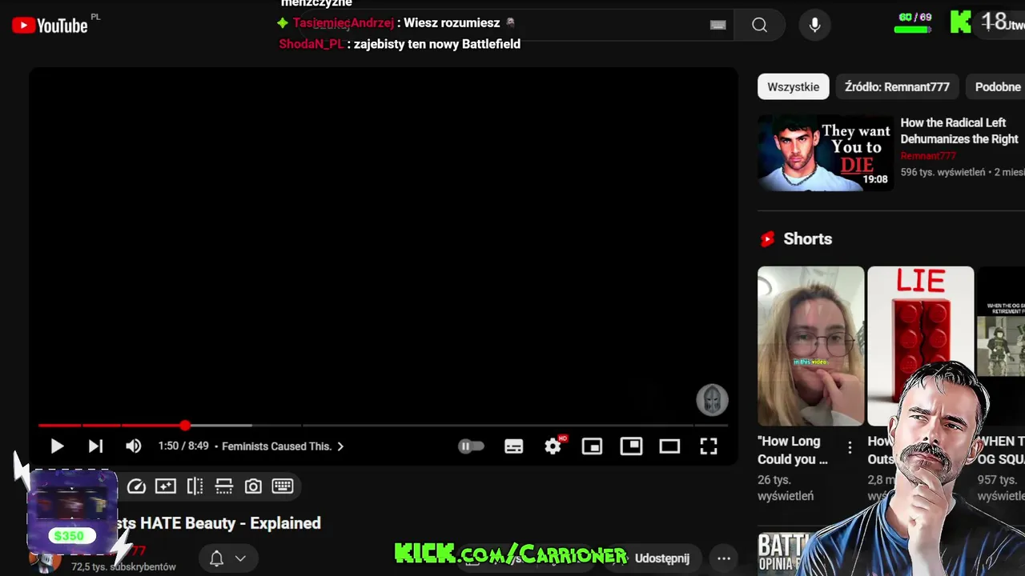Play the paused video
Viewport: 1025px width, 576px height.
point(57,446)
